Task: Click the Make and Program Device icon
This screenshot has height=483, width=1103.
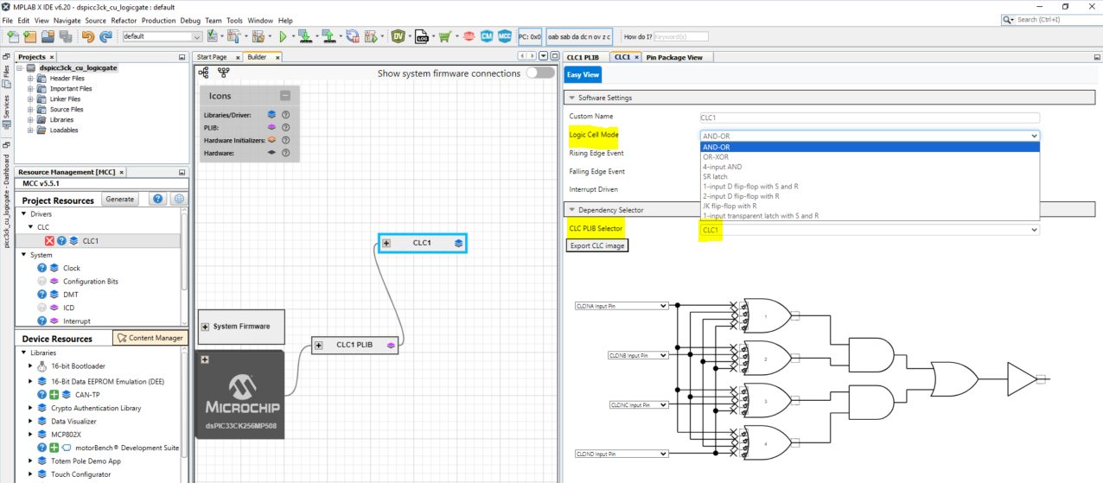Action: tap(305, 37)
